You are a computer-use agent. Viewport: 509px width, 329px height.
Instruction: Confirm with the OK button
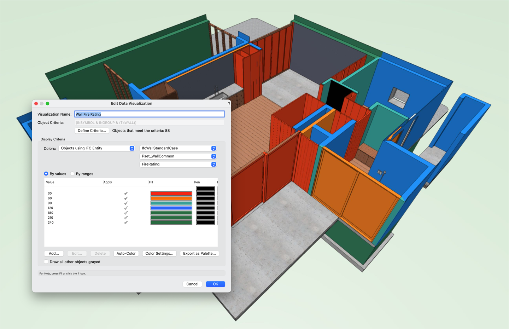pyautogui.click(x=215, y=284)
